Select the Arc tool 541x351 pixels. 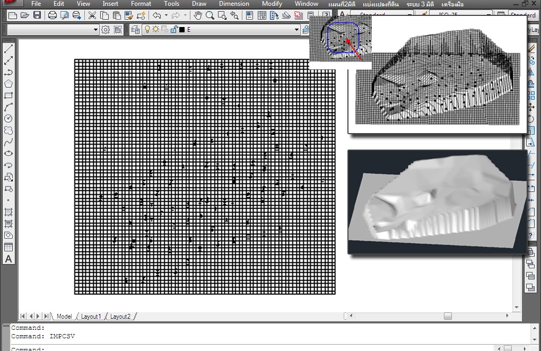tap(8, 107)
